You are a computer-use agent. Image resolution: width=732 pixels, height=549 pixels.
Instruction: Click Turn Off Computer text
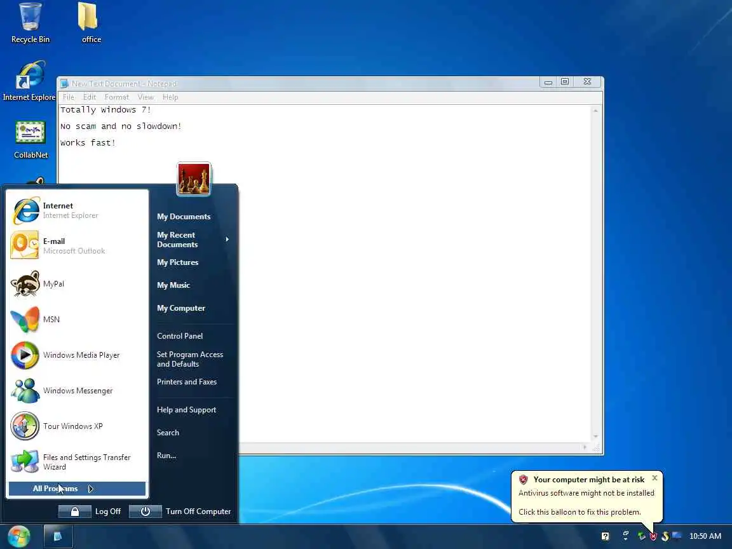click(198, 512)
